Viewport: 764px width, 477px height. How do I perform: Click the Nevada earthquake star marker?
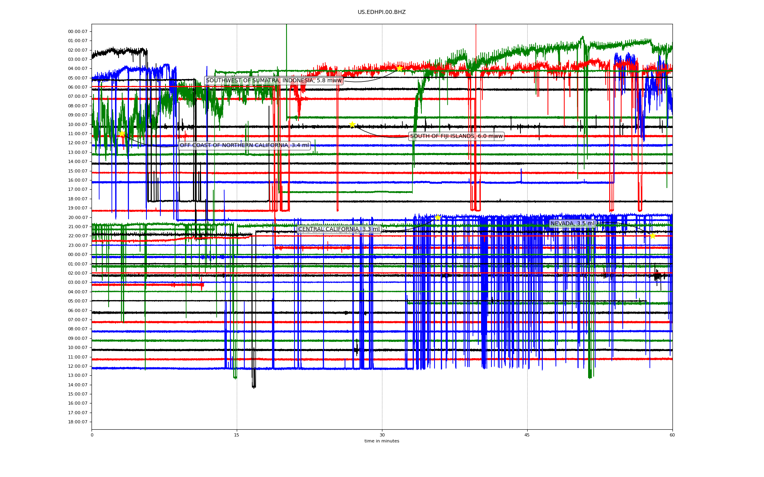[x=653, y=236]
